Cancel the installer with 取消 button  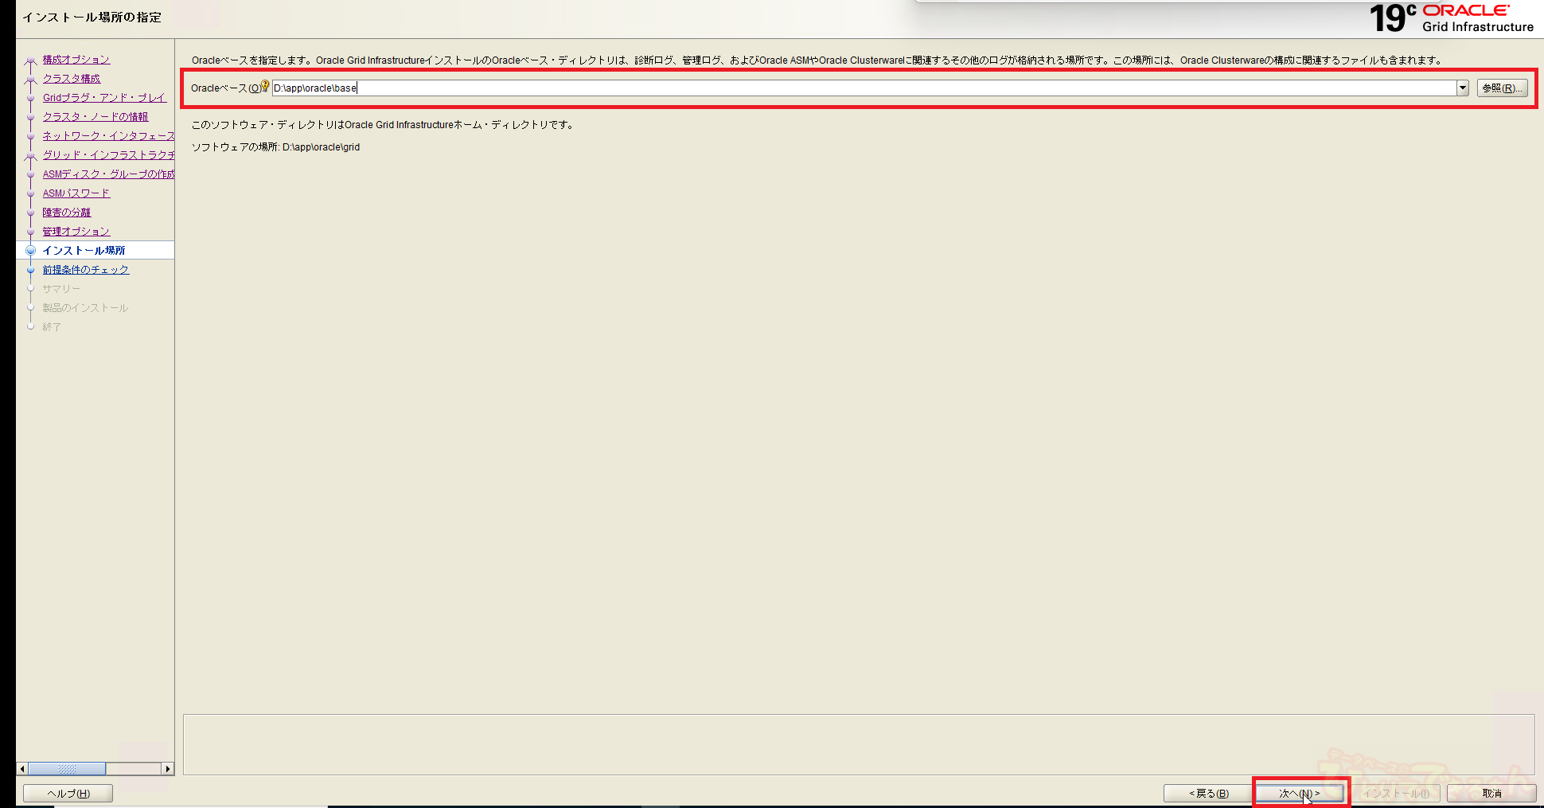tap(1491, 794)
